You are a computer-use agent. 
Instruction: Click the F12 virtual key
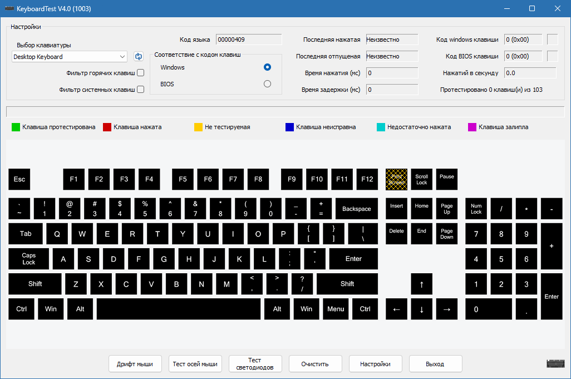click(367, 179)
